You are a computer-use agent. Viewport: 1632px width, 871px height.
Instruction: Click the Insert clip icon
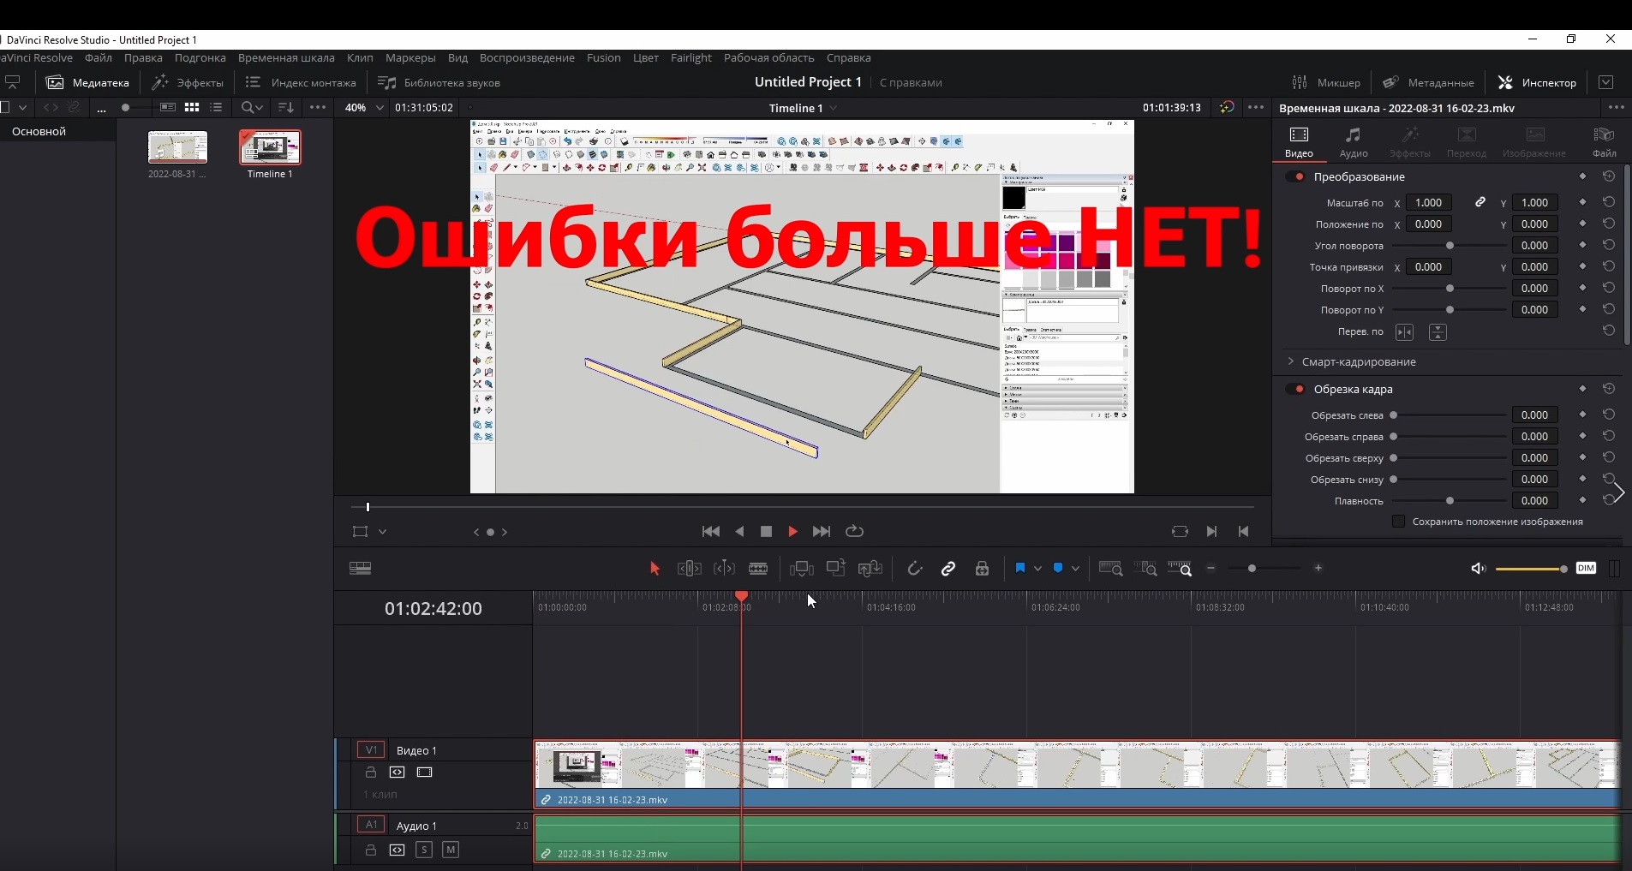click(x=802, y=569)
